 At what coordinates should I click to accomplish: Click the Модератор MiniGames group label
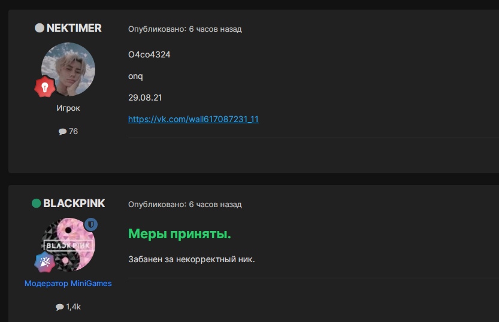click(x=68, y=283)
